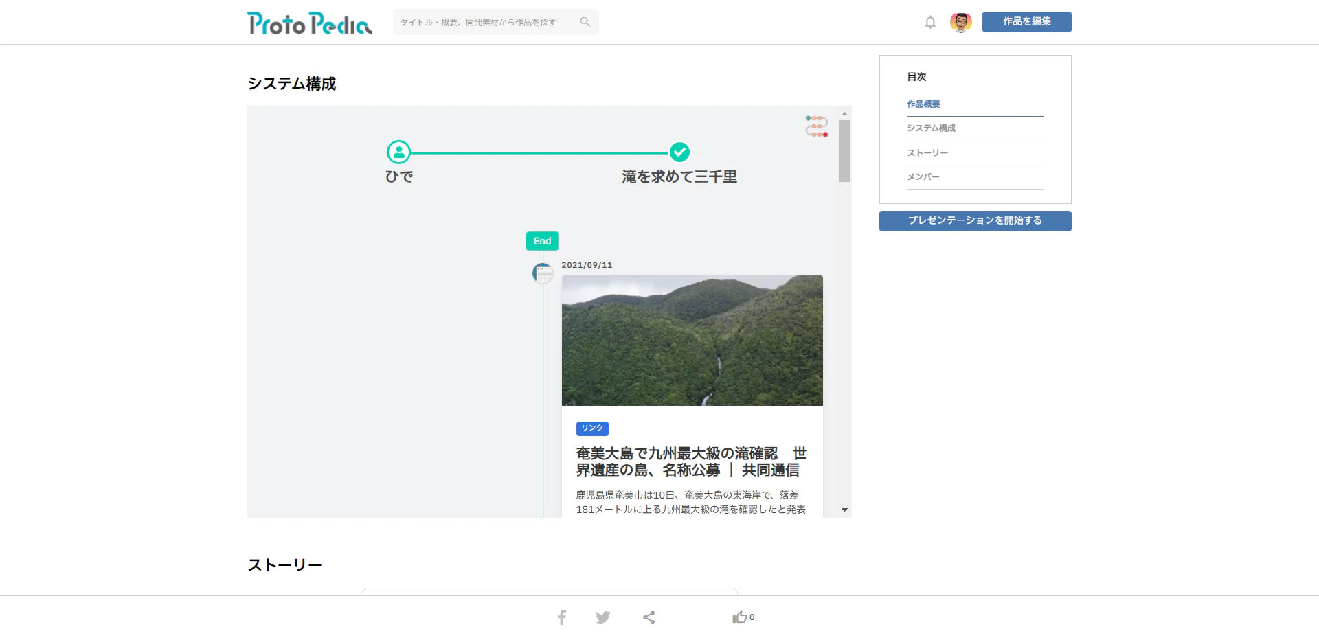Open the share options icon
Viewport: 1319px width, 640px height.
[x=649, y=617]
